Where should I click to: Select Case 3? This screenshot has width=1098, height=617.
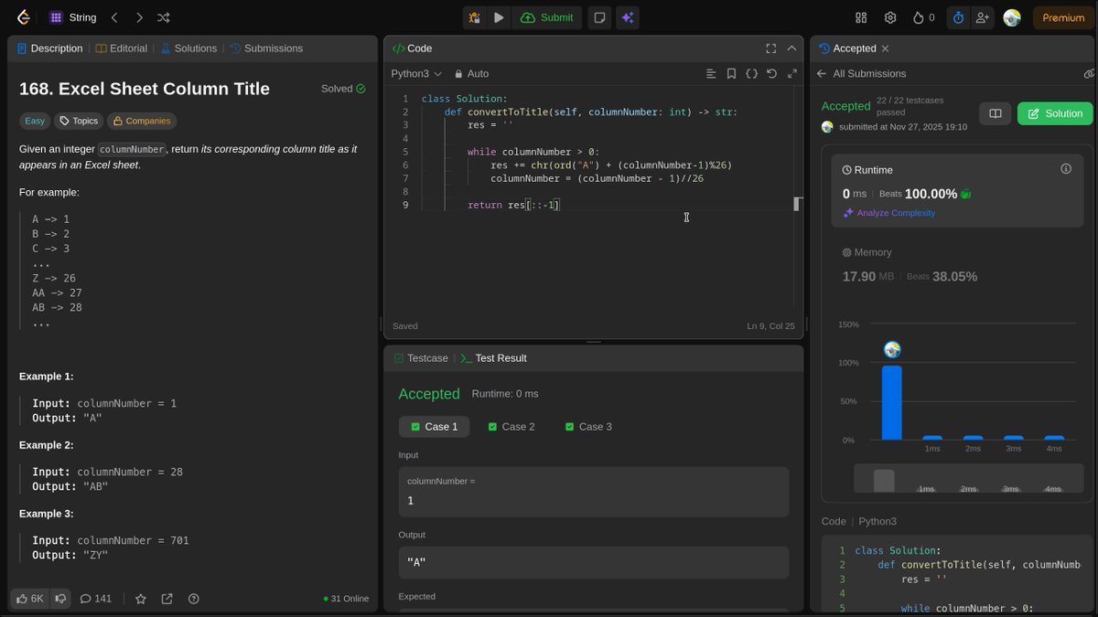[588, 427]
